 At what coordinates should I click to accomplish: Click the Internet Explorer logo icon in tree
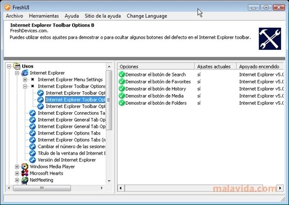tap(25, 73)
